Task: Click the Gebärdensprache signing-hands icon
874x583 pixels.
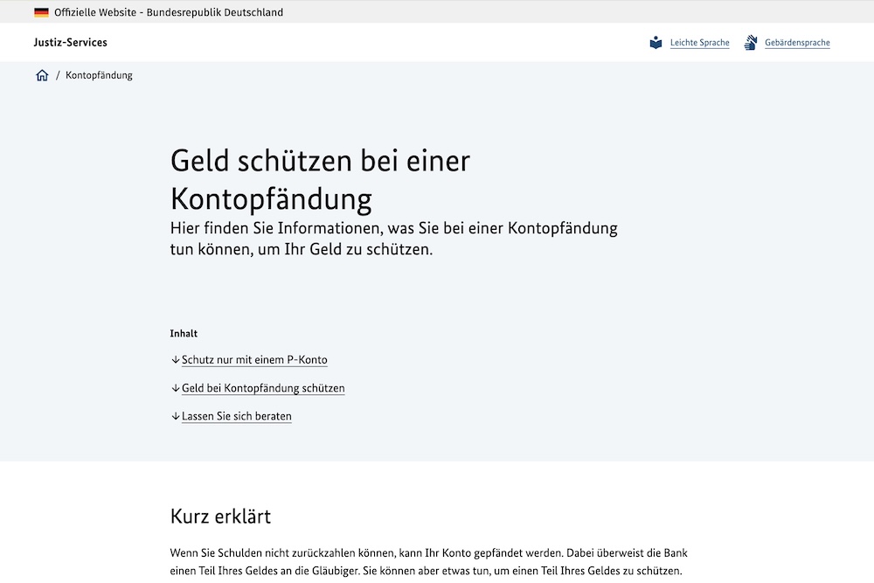Action: pyautogui.click(x=749, y=41)
